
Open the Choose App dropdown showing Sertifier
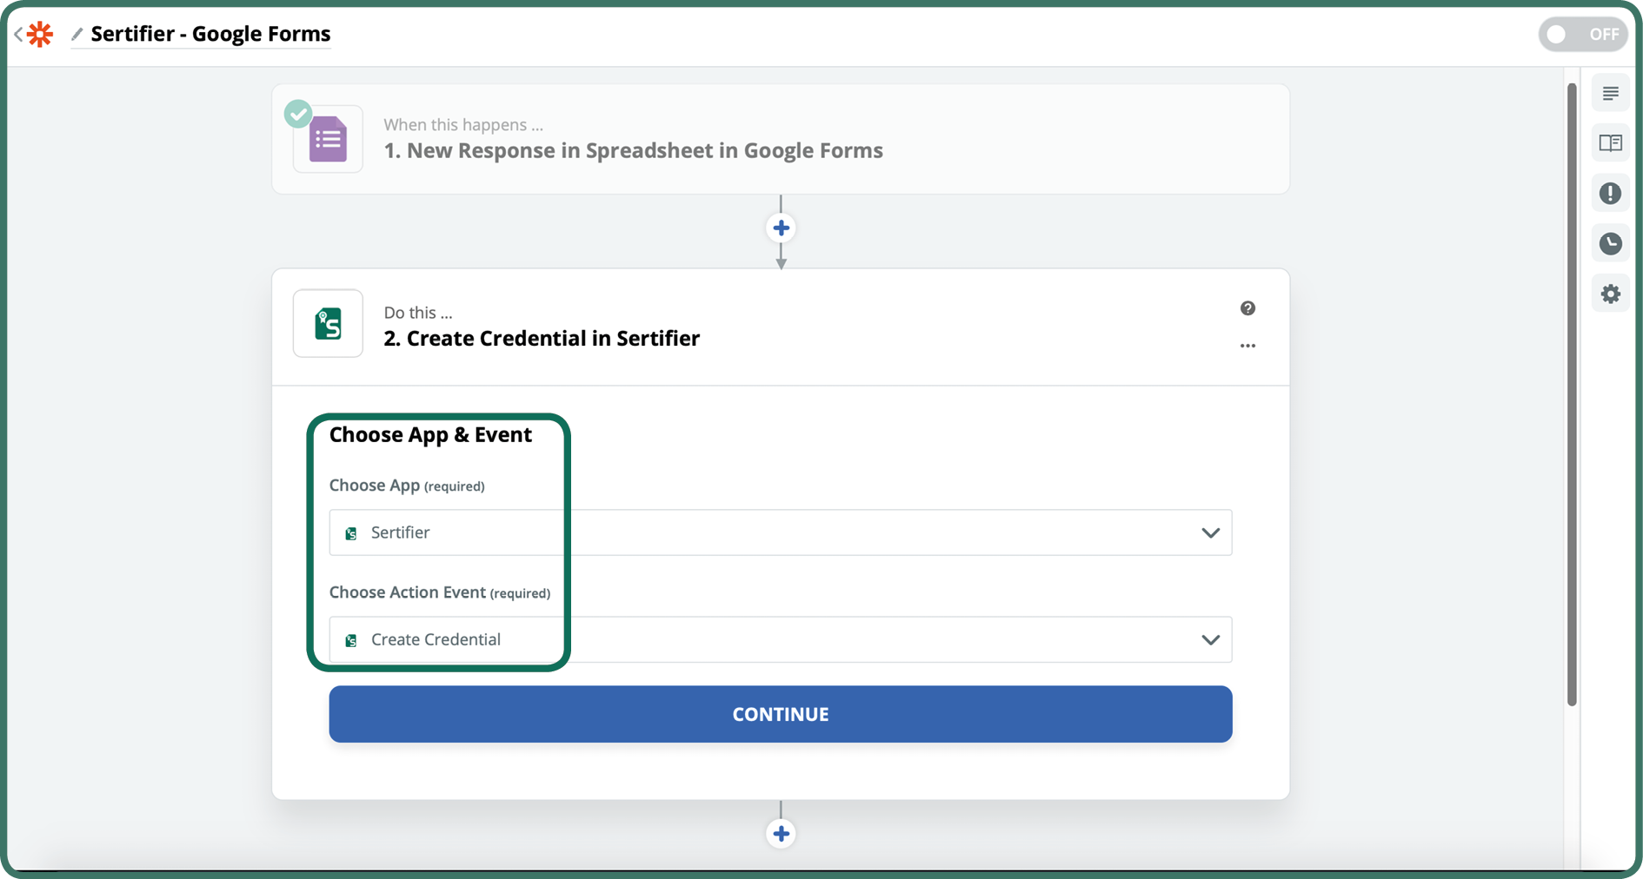coord(781,532)
